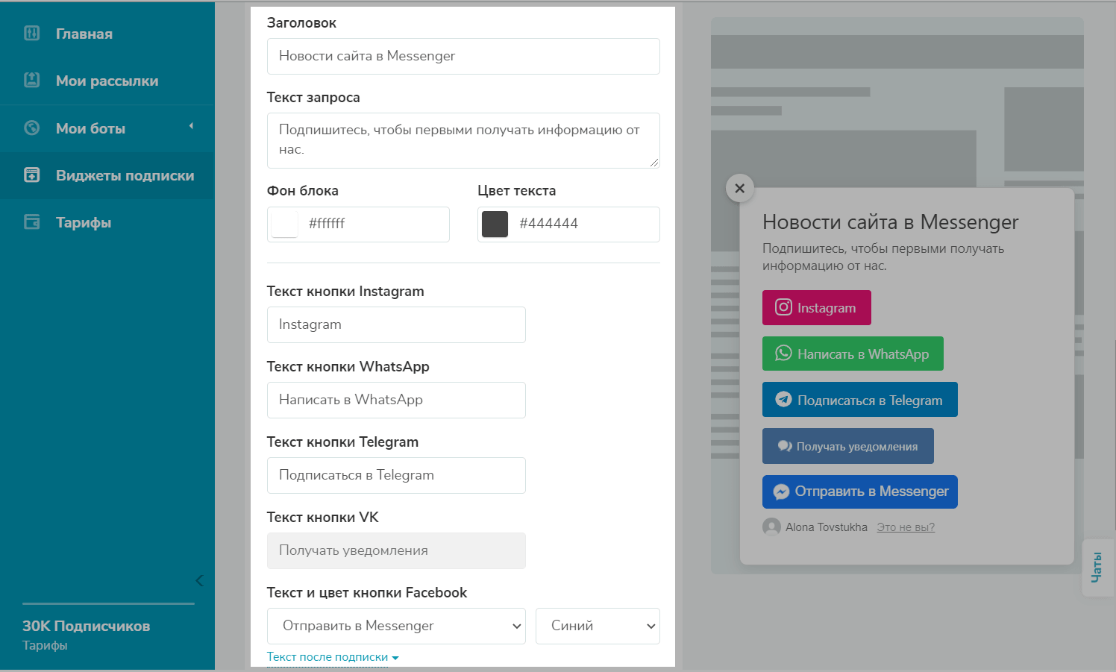
Task: Collapse the sidebar with the chevron
Action: pyautogui.click(x=199, y=580)
